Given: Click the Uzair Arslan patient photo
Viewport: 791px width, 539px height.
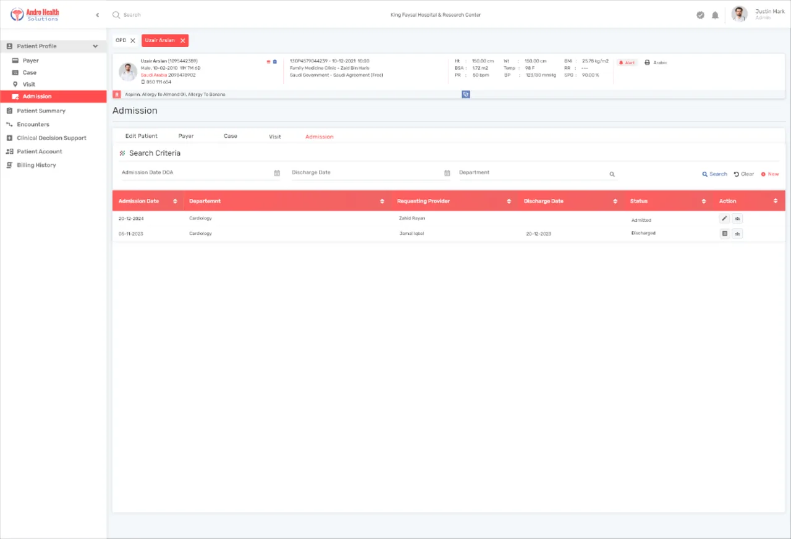Looking at the screenshot, I should pyautogui.click(x=128, y=72).
